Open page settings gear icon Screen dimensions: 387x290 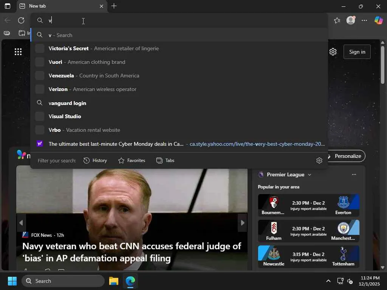(333, 52)
